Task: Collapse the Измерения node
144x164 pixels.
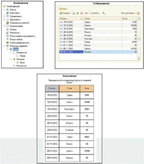Action: tap(11, 52)
